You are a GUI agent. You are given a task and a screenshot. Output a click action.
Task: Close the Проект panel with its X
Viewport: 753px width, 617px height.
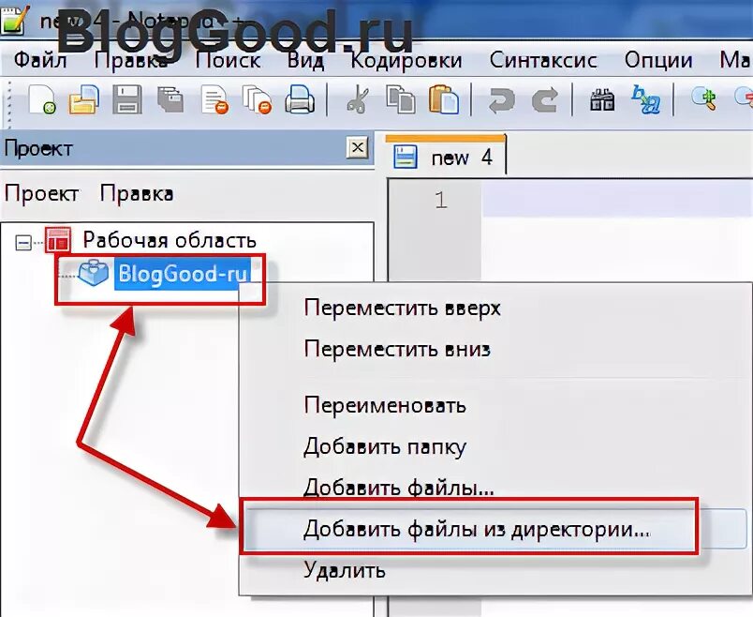pos(357,147)
